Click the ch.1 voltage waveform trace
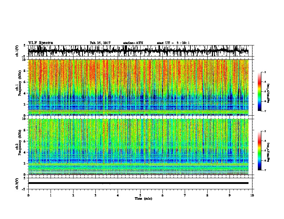 [138, 51]
